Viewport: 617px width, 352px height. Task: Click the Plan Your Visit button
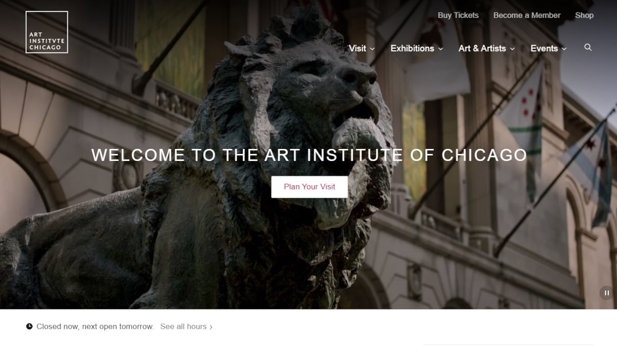[x=310, y=187]
